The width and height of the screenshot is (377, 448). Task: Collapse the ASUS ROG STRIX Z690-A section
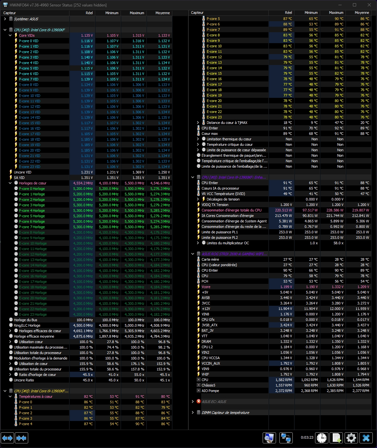pos(193,254)
